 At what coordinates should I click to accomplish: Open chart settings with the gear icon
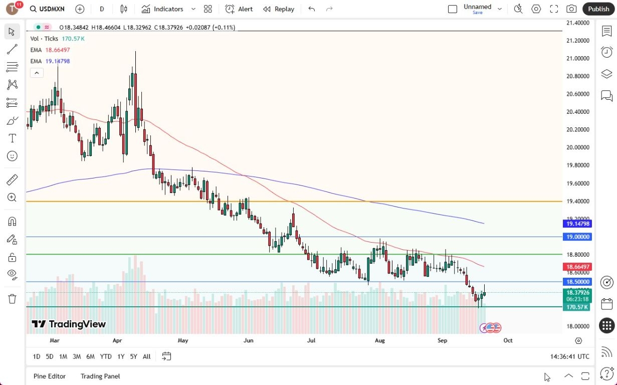pos(536,9)
